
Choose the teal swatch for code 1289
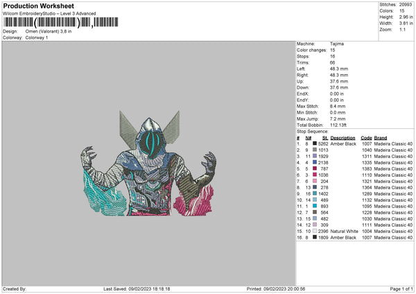[x=315, y=193]
